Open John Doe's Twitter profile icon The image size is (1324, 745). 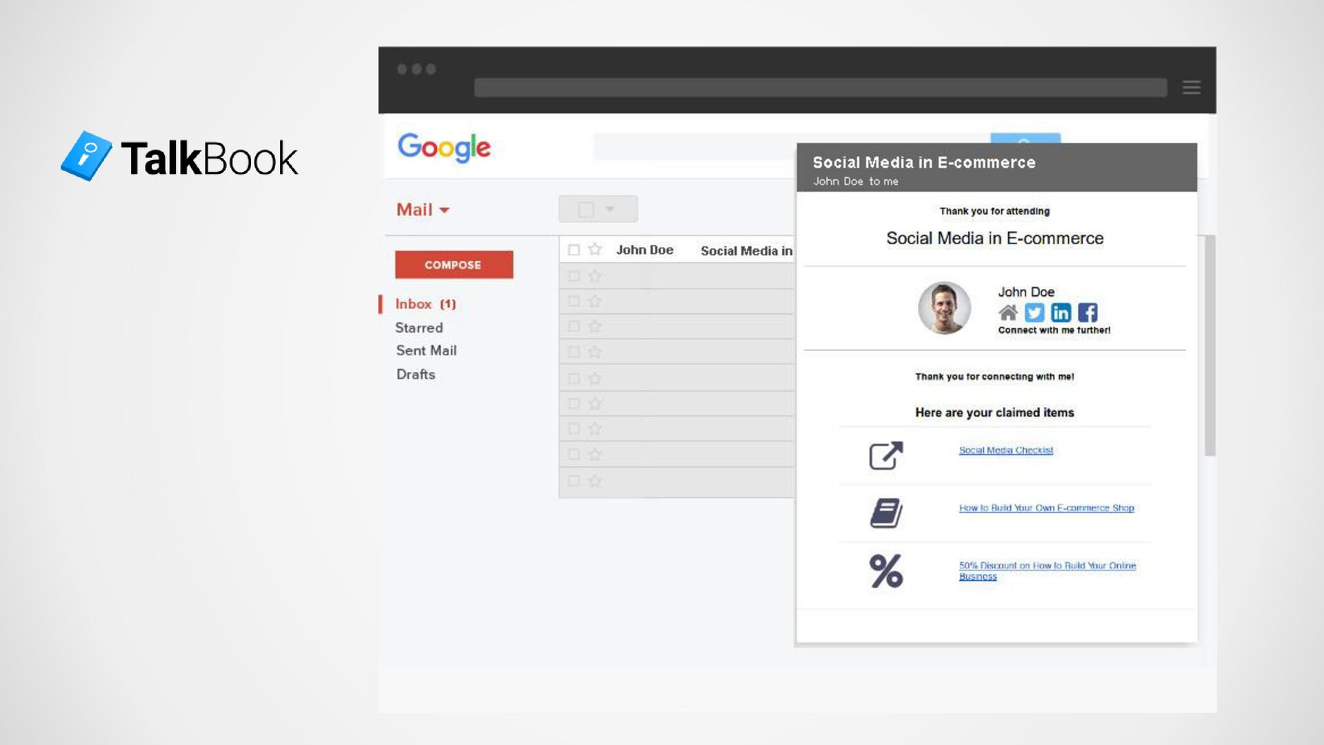point(1034,312)
